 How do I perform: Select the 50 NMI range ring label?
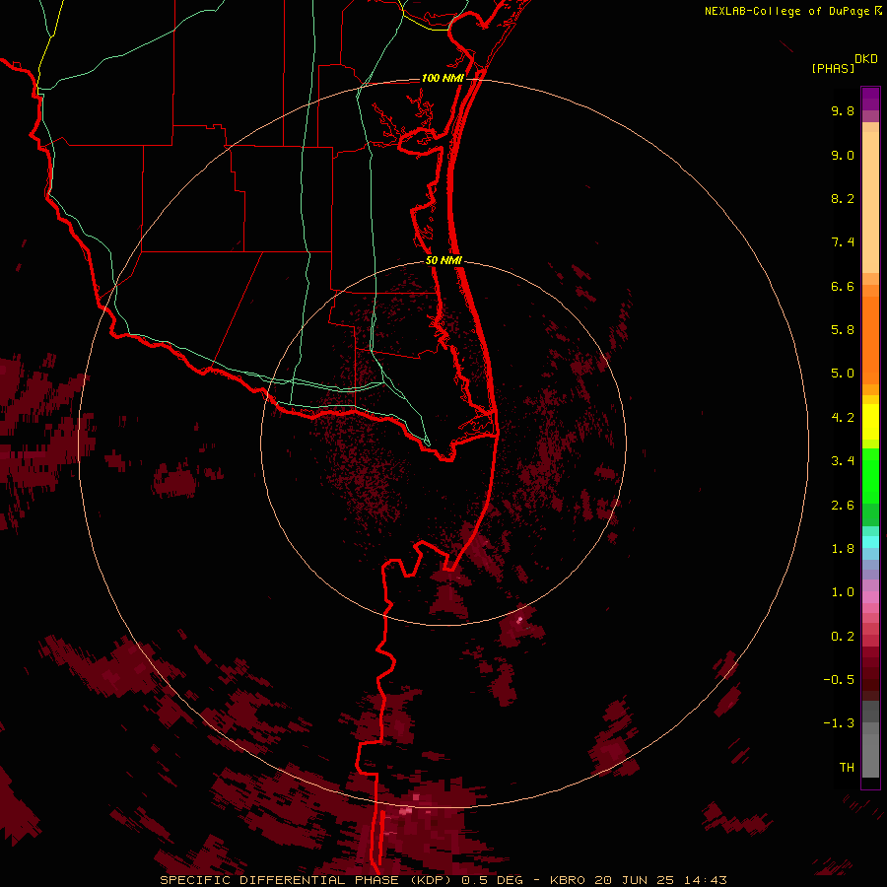point(444,260)
